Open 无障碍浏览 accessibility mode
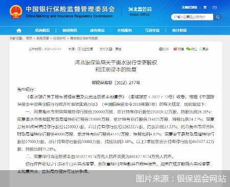The width and height of the screenshot is (230, 187). [189, 7]
